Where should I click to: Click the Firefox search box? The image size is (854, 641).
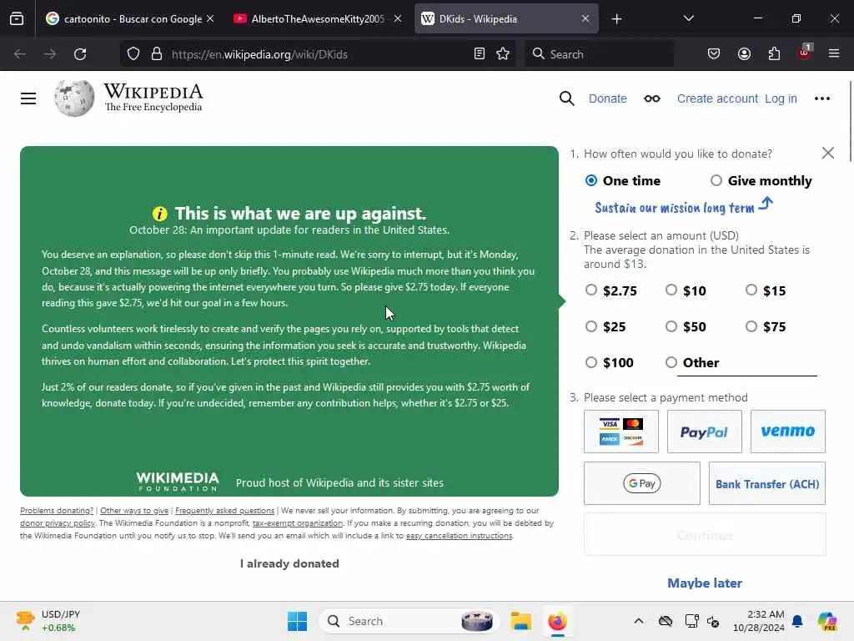[599, 54]
